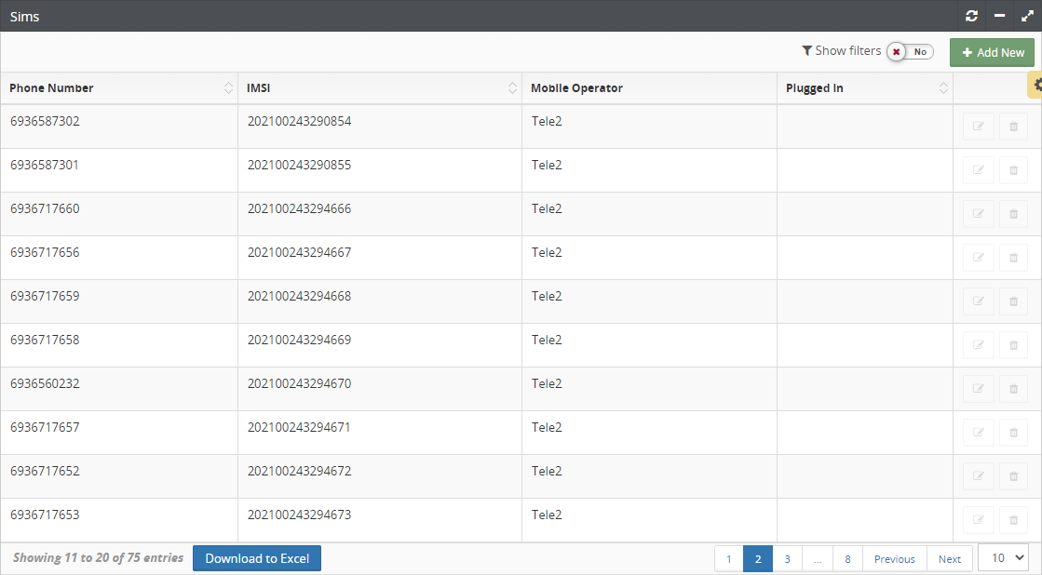Toggle the Show filters switch
The width and height of the screenshot is (1042, 575).
click(910, 52)
